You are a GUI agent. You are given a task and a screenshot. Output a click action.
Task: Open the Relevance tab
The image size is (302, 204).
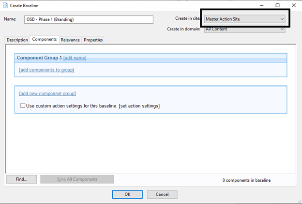[70, 40]
